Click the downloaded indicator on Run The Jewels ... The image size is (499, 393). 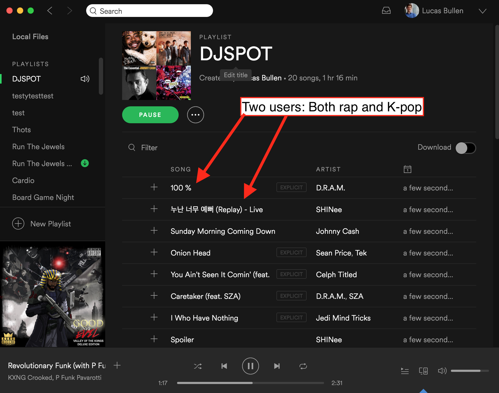[x=85, y=163]
